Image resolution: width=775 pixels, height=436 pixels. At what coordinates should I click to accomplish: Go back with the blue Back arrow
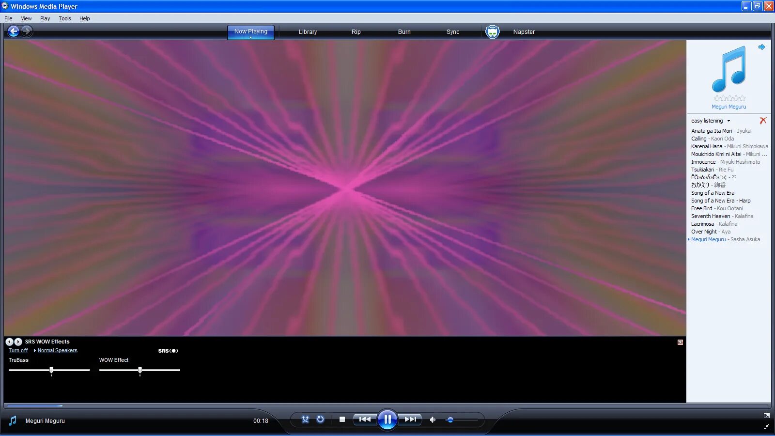tap(13, 31)
